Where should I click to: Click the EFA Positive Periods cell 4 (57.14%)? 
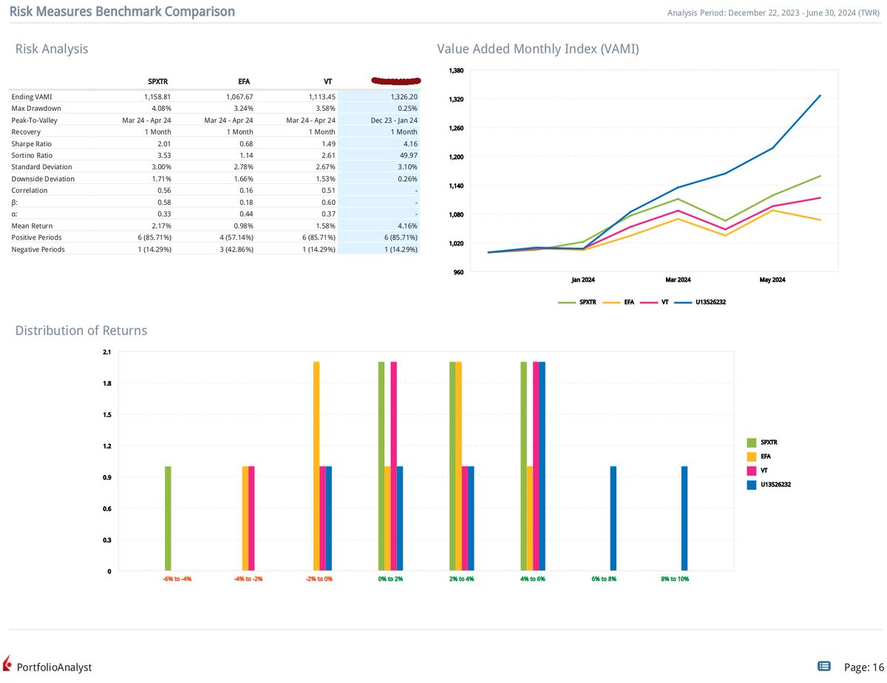click(232, 238)
